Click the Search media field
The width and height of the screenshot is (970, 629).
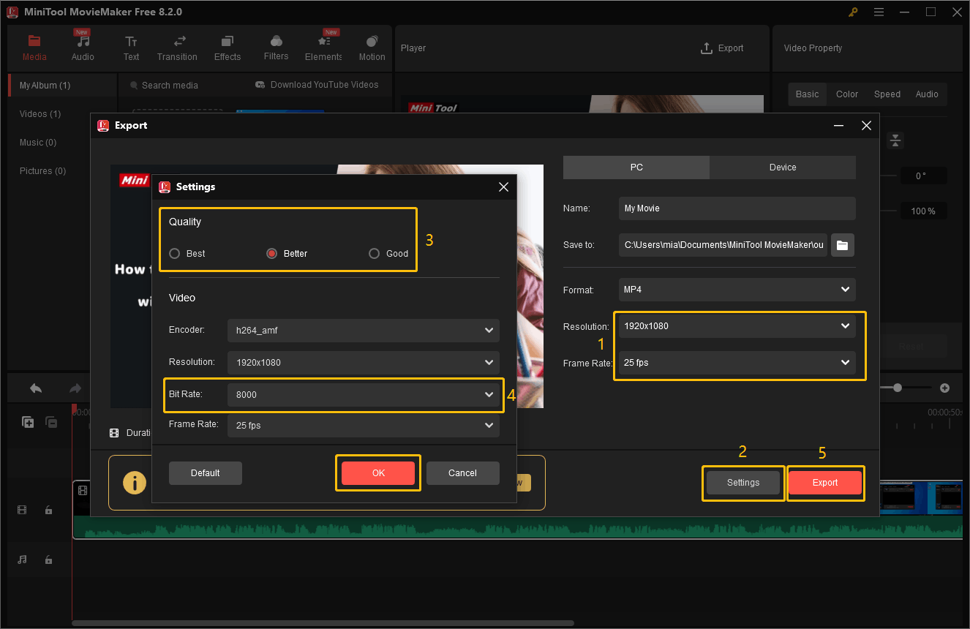pos(170,86)
